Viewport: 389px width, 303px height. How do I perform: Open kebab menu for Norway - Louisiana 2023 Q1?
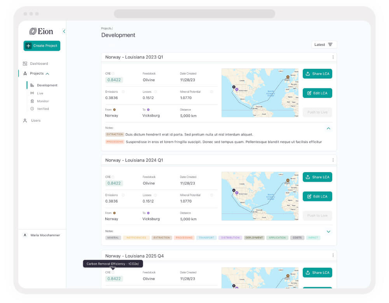coord(333,57)
